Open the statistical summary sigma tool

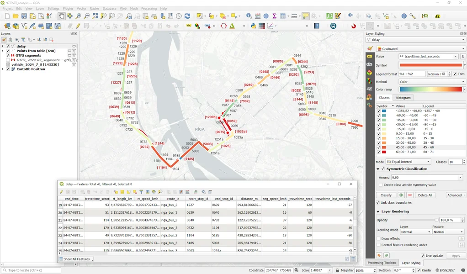point(275,16)
